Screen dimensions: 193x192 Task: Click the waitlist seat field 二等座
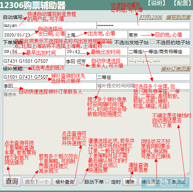(143, 77)
